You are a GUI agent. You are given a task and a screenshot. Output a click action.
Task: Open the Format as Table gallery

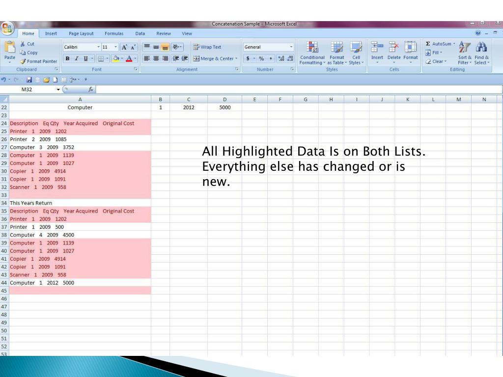(337, 53)
